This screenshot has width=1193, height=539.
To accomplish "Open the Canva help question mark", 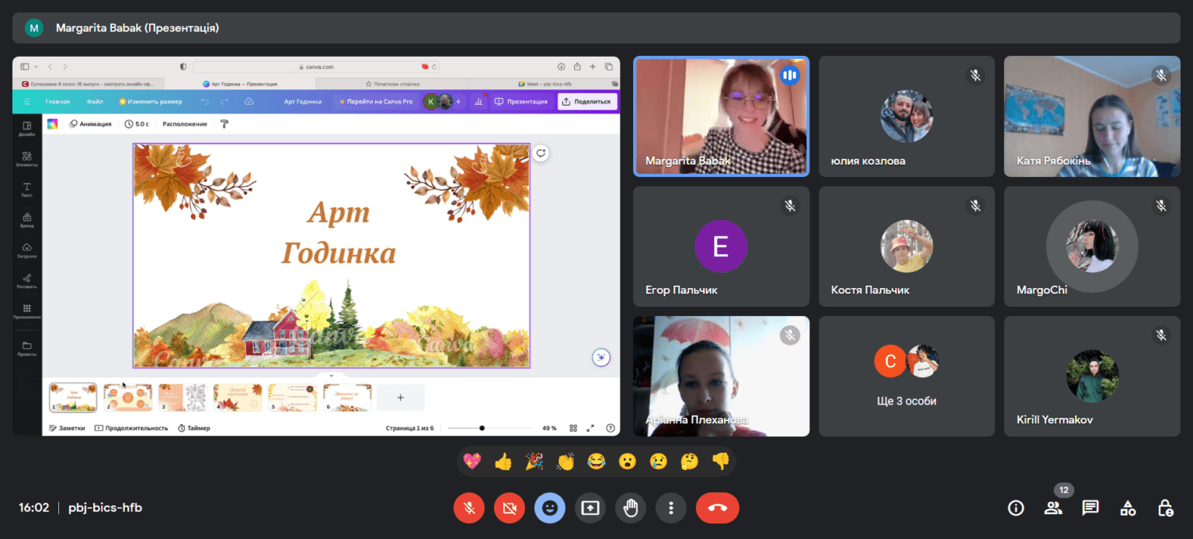I will click(x=610, y=428).
